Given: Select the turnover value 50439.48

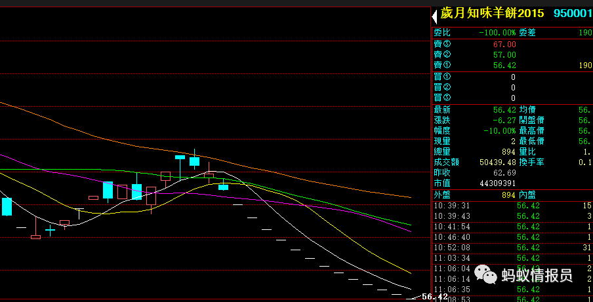Looking at the screenshot, I should [498, 162].
